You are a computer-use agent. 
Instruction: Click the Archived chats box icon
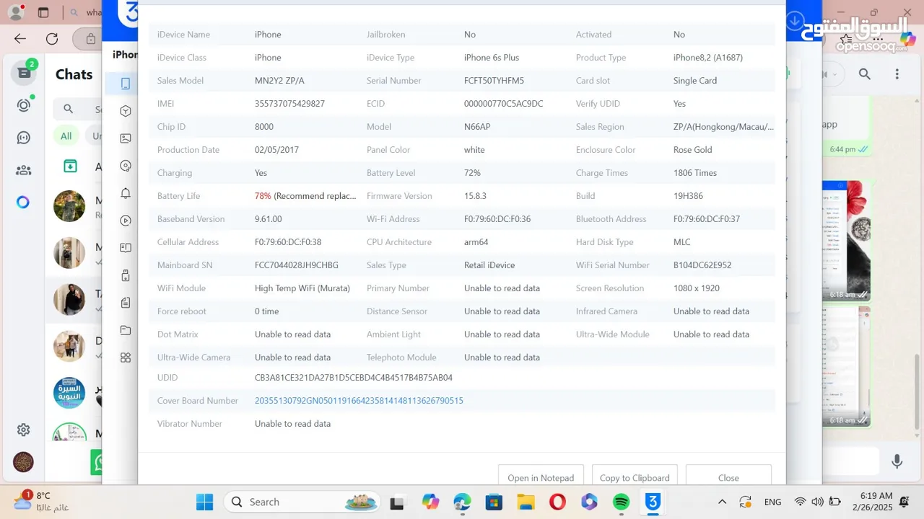coord(70,167)
